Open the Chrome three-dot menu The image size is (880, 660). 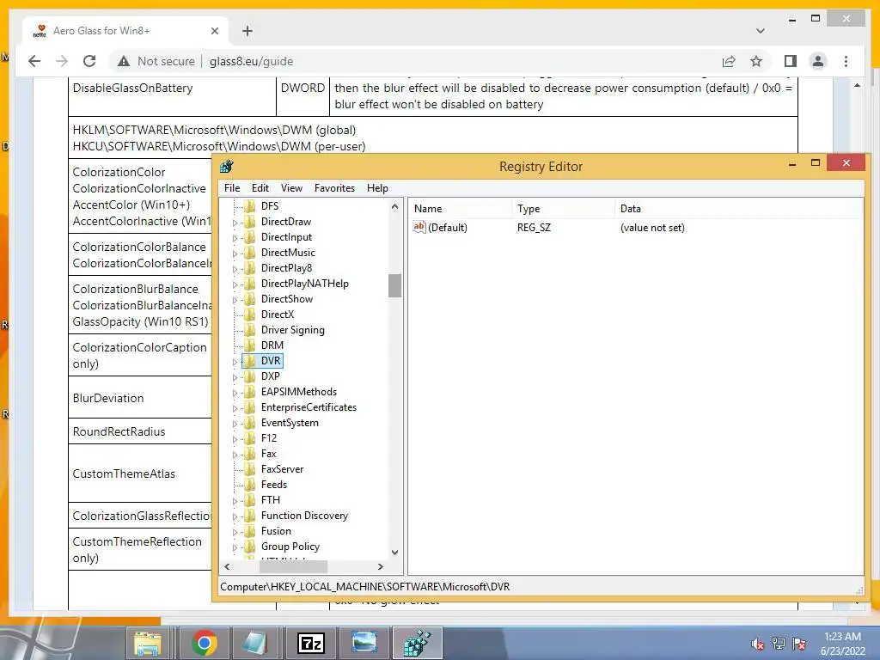(x=846, y=61)
